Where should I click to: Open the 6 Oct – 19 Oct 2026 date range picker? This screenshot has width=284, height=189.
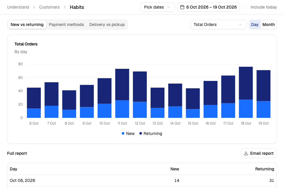pos(209,7)
